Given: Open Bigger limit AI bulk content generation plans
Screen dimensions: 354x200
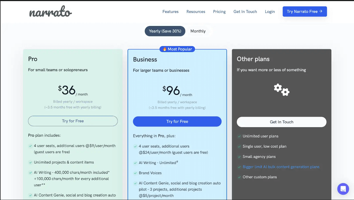Looking at the screenshot, I should coord(281,167).
